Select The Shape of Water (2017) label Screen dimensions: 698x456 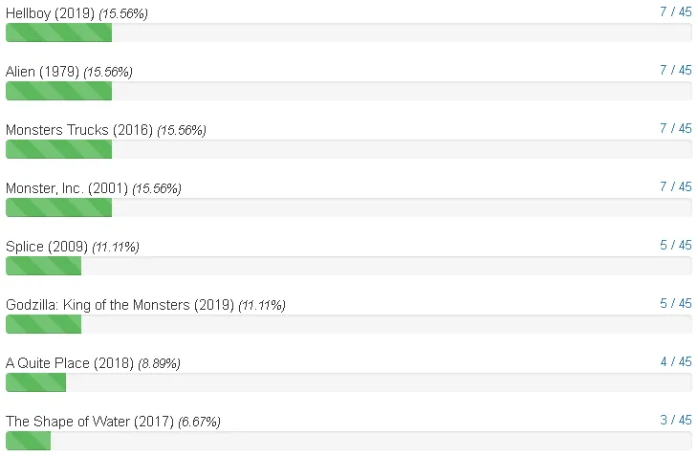coord(90,422)
